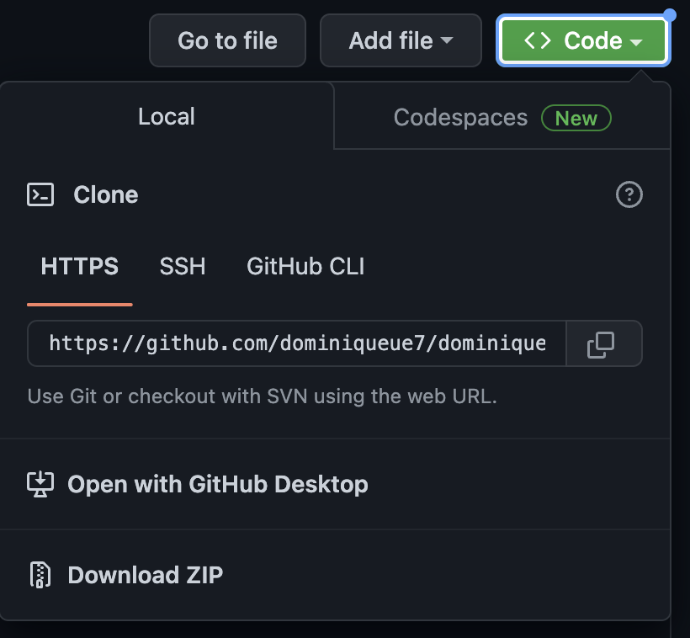Select the Local tab

coord(167,116)
